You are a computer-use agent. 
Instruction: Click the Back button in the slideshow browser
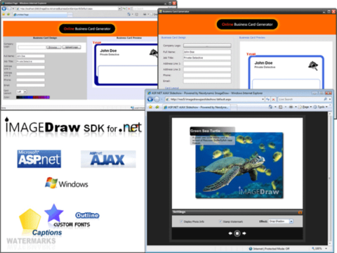pos(150,99)
